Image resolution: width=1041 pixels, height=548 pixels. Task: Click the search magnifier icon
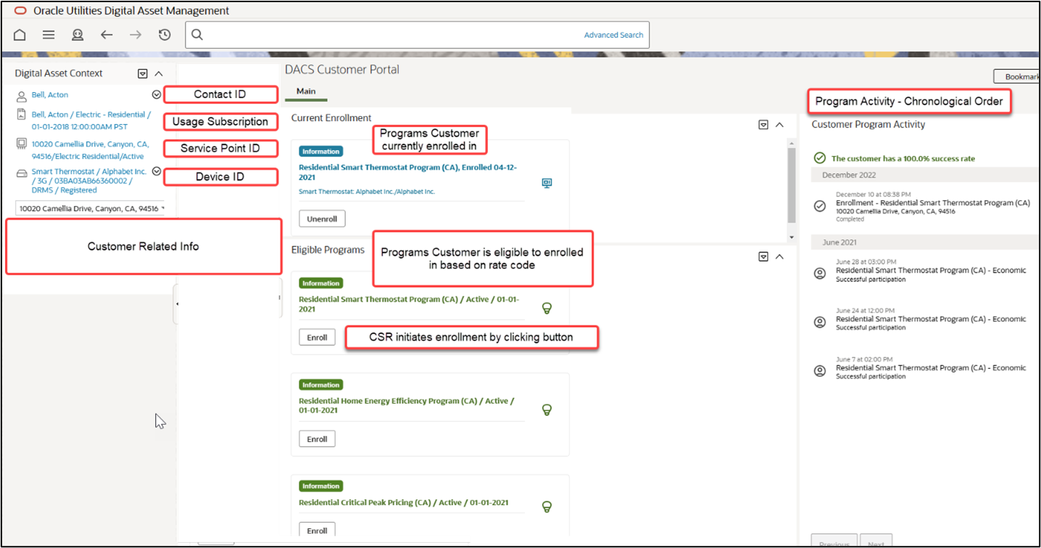[x=197, y=35]
